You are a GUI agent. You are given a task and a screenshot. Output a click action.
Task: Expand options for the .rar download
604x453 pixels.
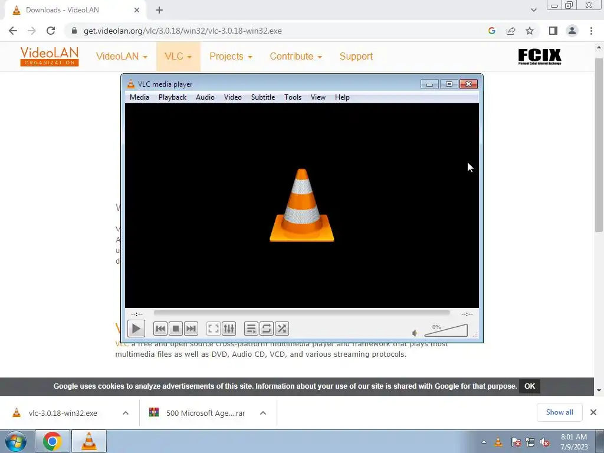(x=263, y=413)
